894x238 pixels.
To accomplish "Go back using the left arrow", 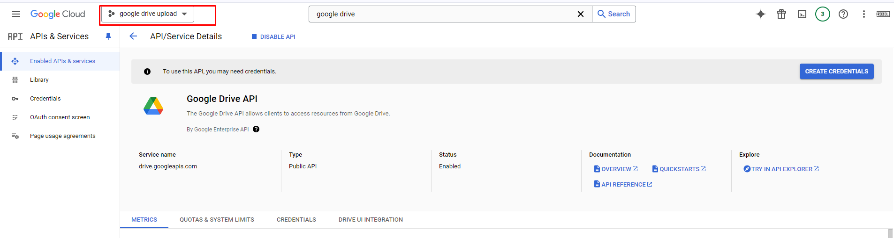I will (x=133, y=36).
